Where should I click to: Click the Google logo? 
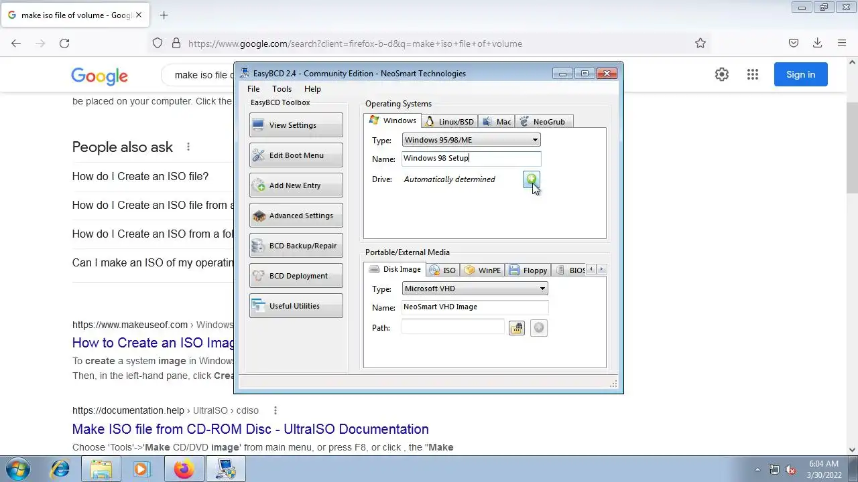(99, 76)
